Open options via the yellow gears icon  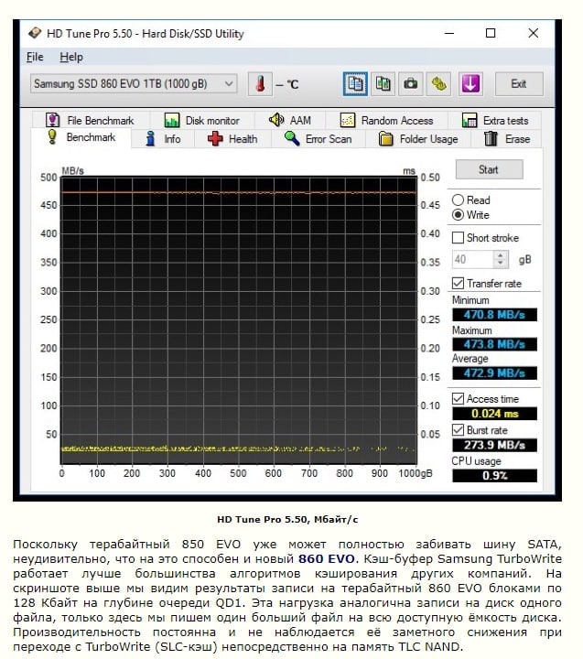pos(438,84)
